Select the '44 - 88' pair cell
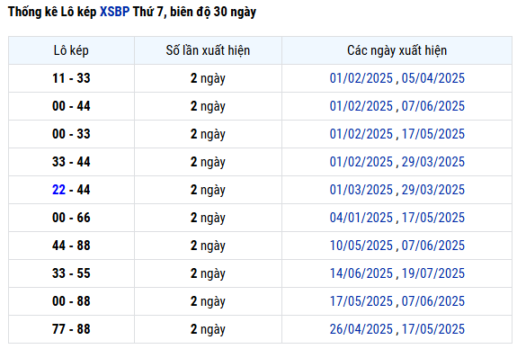Viewport: 517px width, 349px height. click(x=71, y=246)
